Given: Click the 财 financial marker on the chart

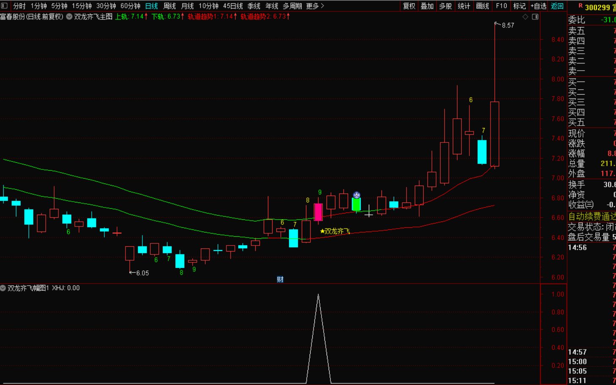Looking at the screenshot, I should 280,279.
